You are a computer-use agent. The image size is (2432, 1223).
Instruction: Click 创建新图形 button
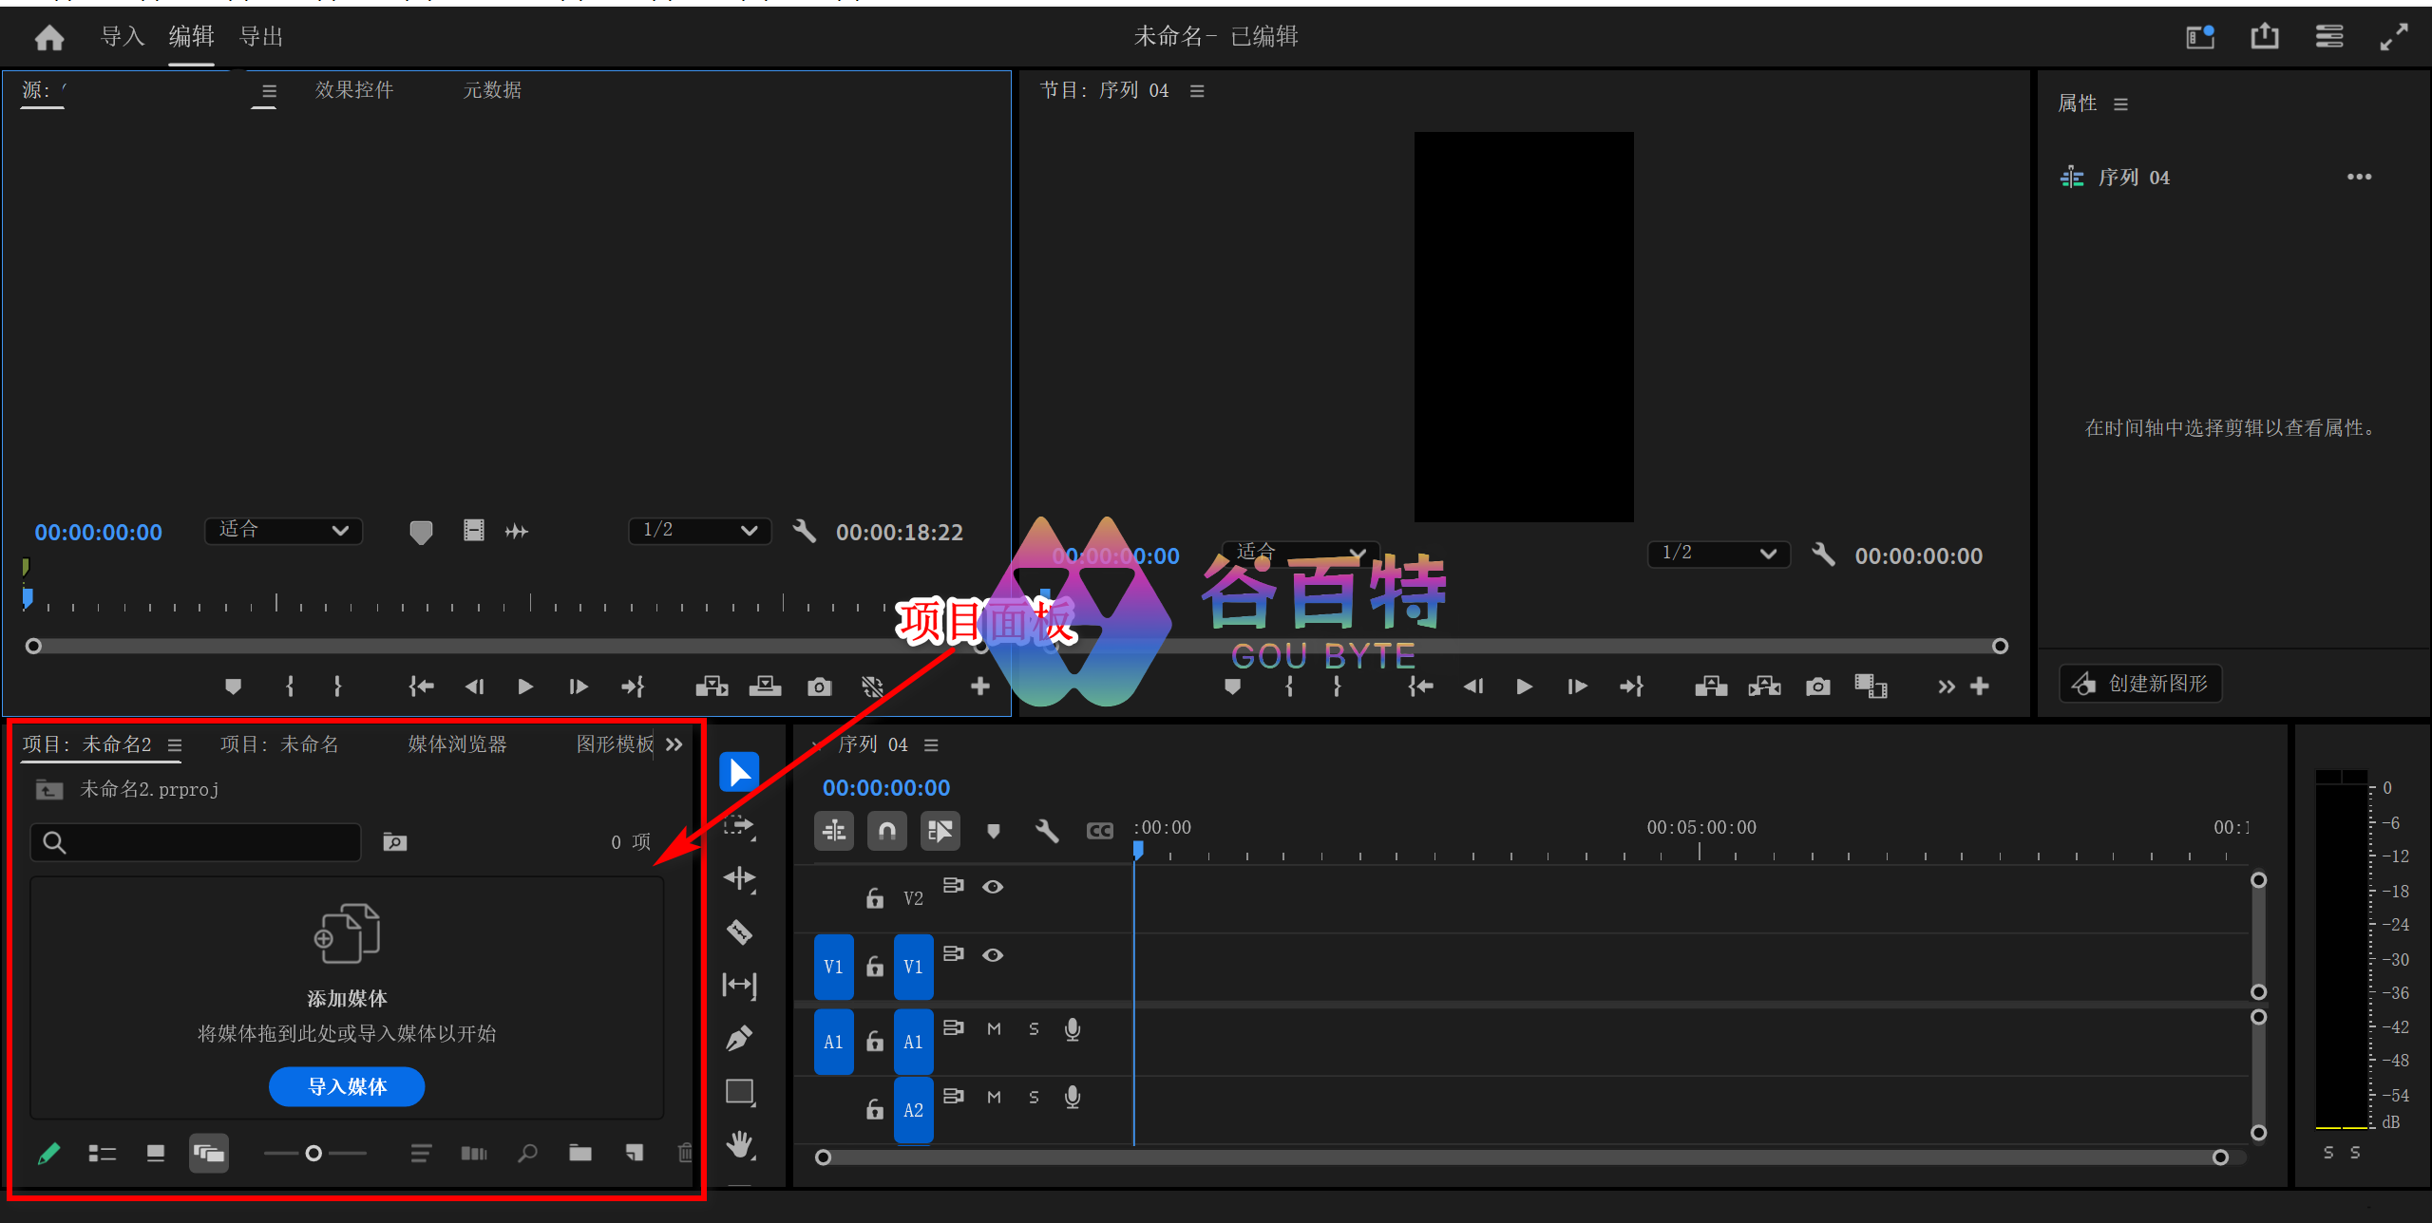pyautogui.click(x=2140, y=684)
